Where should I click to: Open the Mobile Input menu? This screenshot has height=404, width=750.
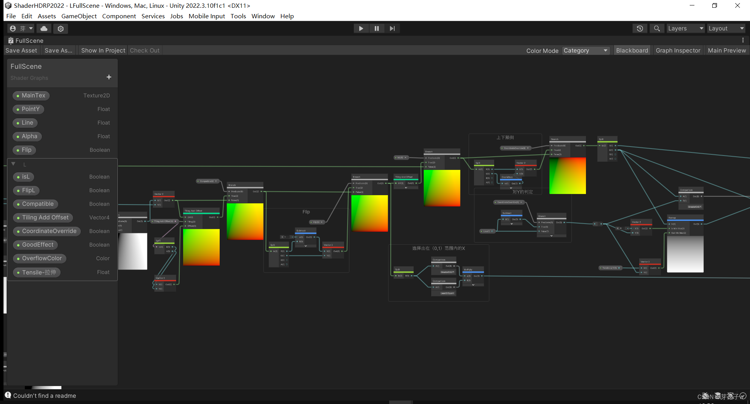tap(206, 16)
